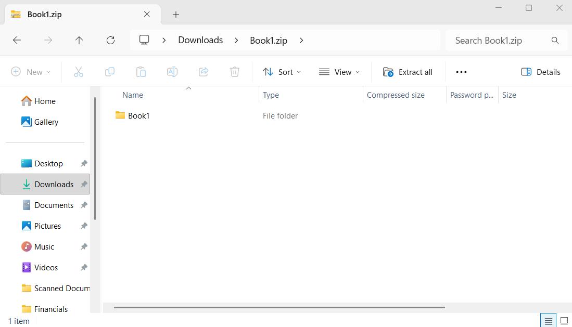Click the Cut scissors icon

(79, 72)
